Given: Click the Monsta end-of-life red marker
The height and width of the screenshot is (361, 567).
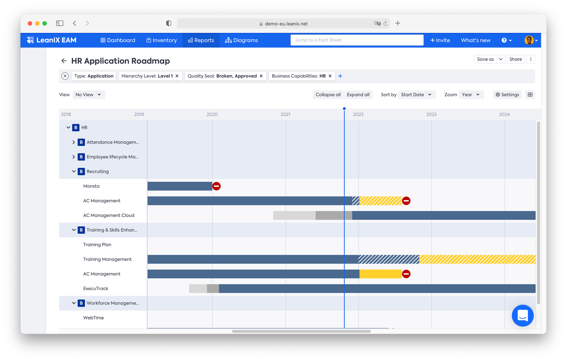Looking at the screenshot, I should pyautogui.click(x=216, y=186).
